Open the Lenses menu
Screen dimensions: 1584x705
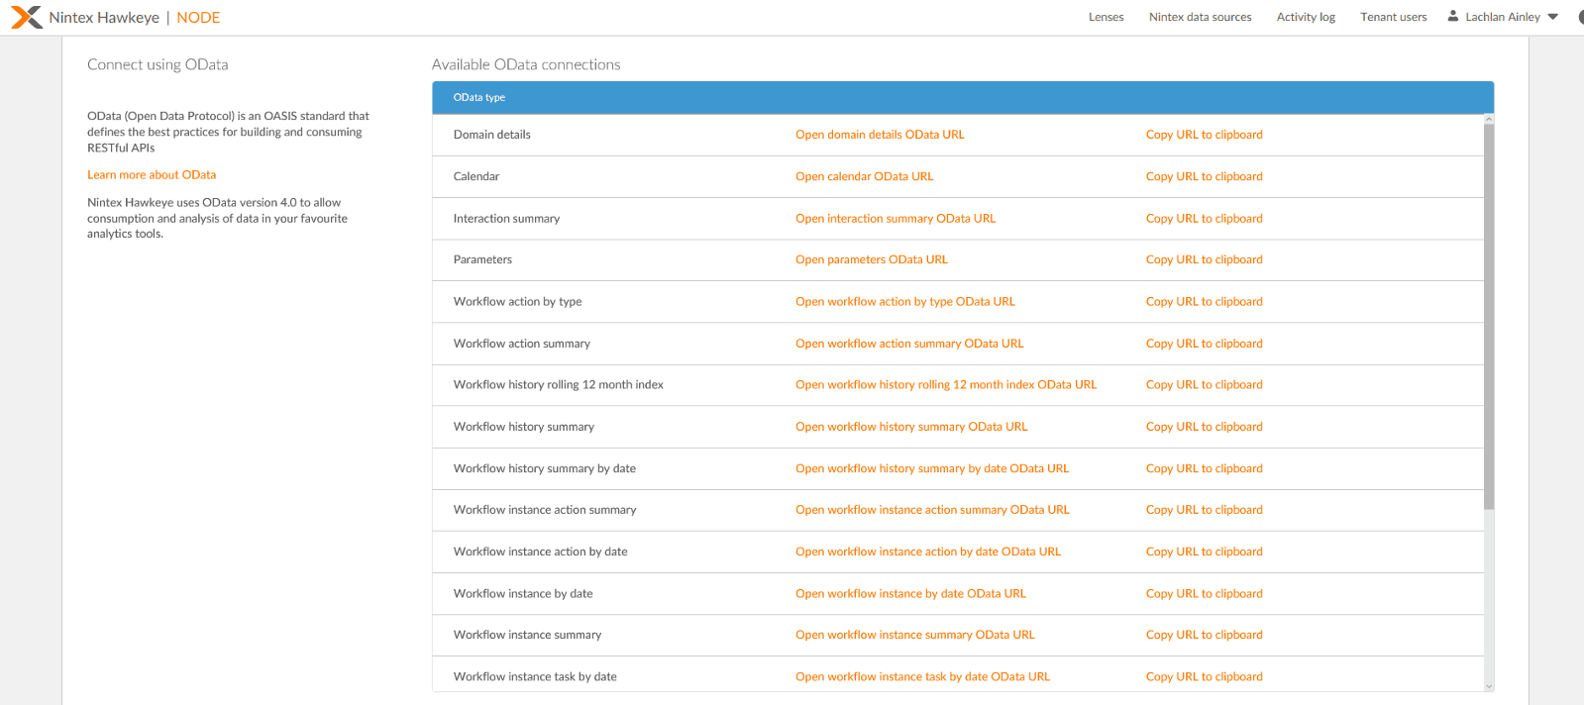click(x=1106, y=17)
